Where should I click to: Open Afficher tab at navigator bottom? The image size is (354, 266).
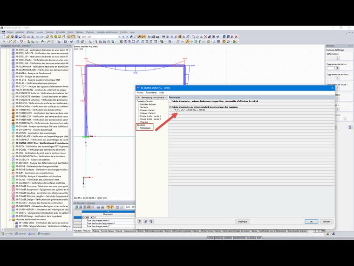click(x=20, y=234)
